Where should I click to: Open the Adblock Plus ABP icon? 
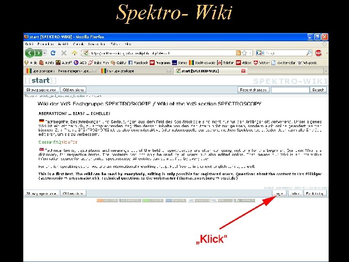point(318,53)
